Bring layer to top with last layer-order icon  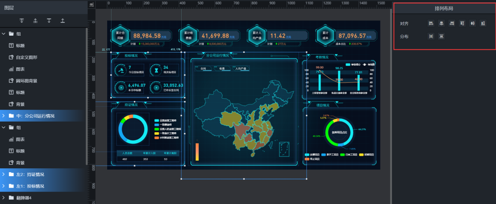pyautogui.click(x=63, y=21)
